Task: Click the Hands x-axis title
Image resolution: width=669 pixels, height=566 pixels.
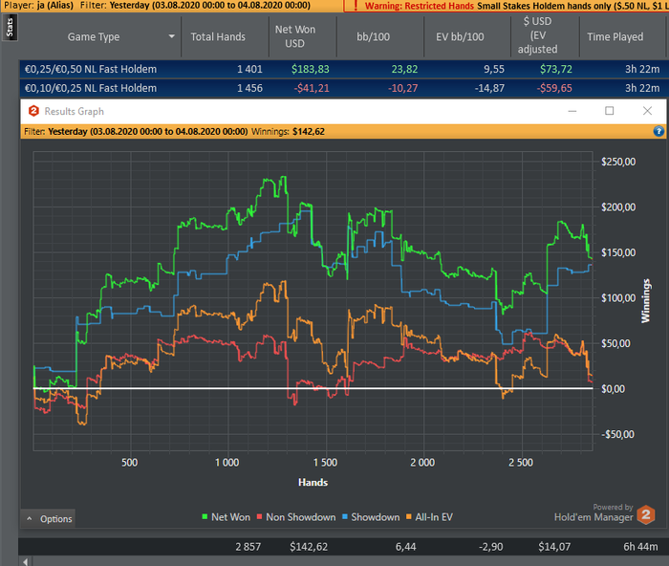Action: pyautogui.click(x=313, y=482)
